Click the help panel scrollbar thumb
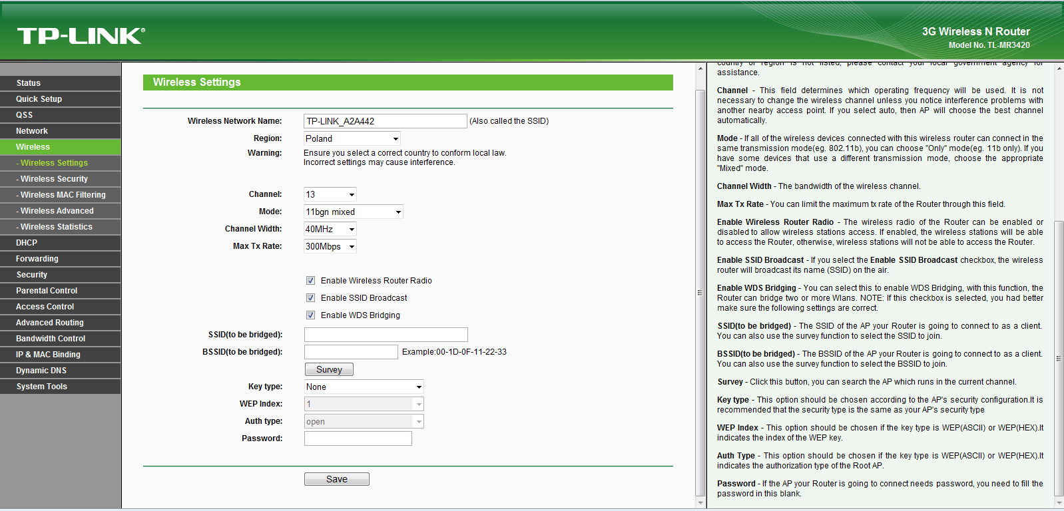Viewport: 1064px width, 511px height. [1059, 359]
